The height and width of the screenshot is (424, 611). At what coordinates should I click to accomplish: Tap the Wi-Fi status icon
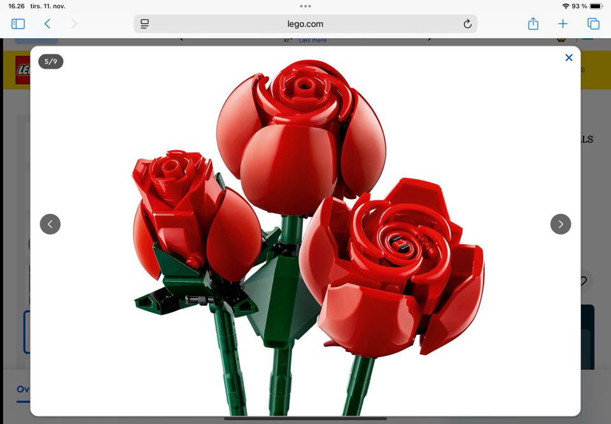coord(566,6)
